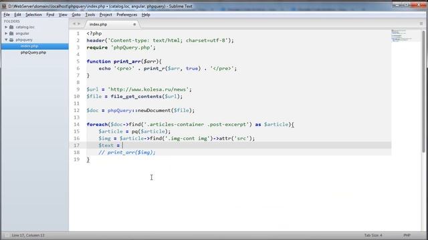The height and width of the screenshot is (240, 428).
Task: Click the closing brace on line 19
Action: (88, 159)
